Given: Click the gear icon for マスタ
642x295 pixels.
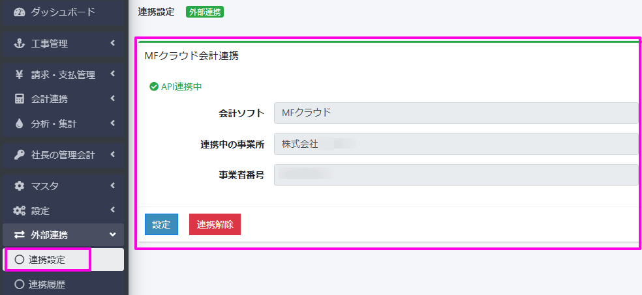Looking at the screenshot, I should (x=19, y=186).
